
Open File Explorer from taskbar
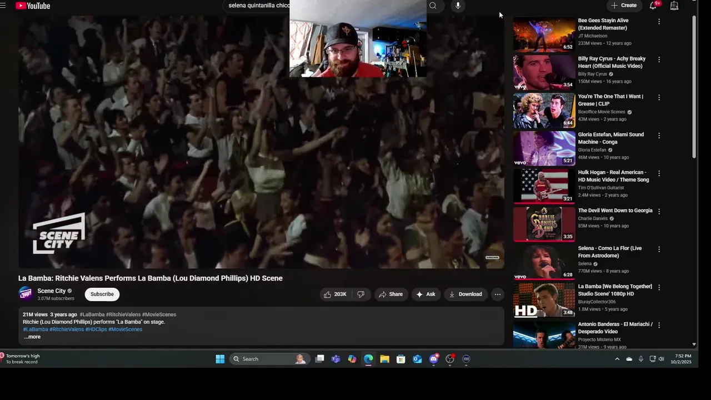coord(384,359)
